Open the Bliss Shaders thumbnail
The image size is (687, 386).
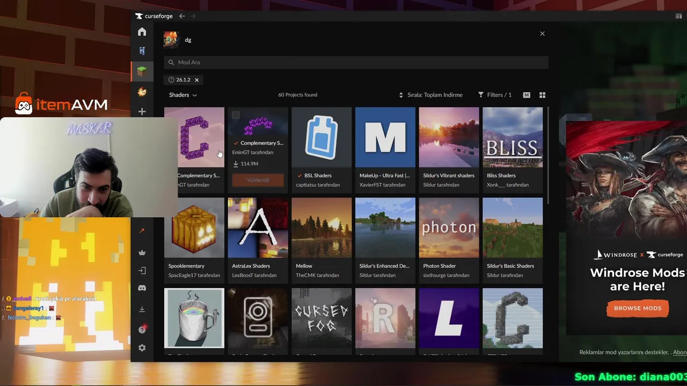coord(513,137)
